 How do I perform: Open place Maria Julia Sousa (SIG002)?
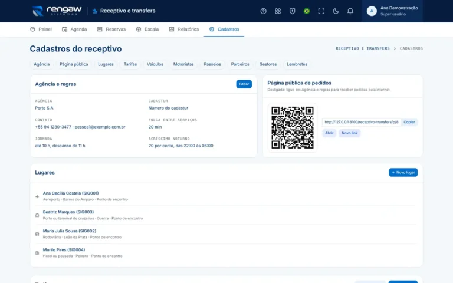(x=70, y=231)
